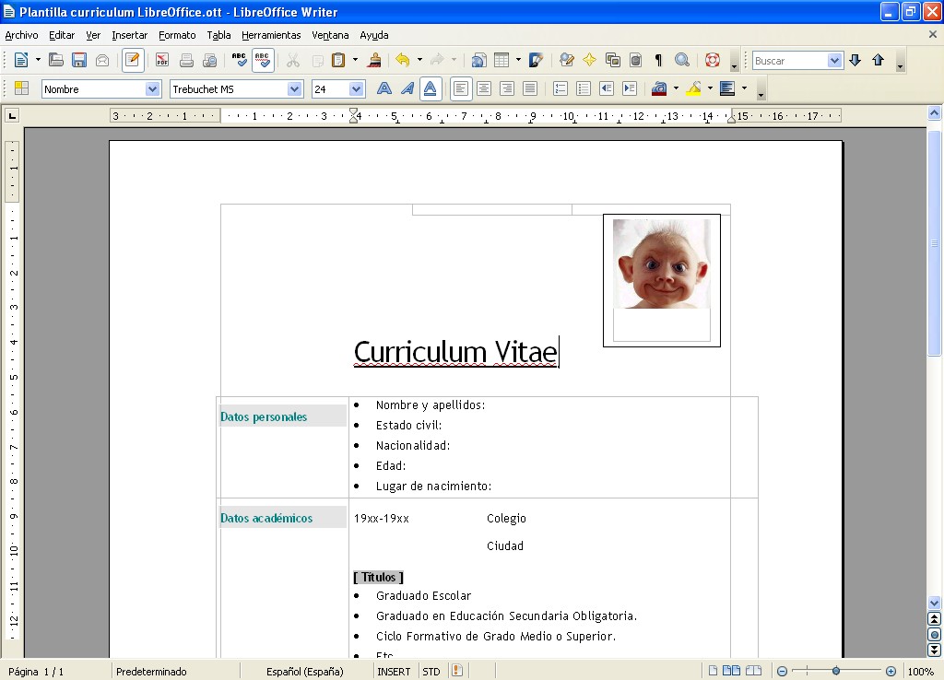Align text right
The image size is (944, 680).
point(507,89)
